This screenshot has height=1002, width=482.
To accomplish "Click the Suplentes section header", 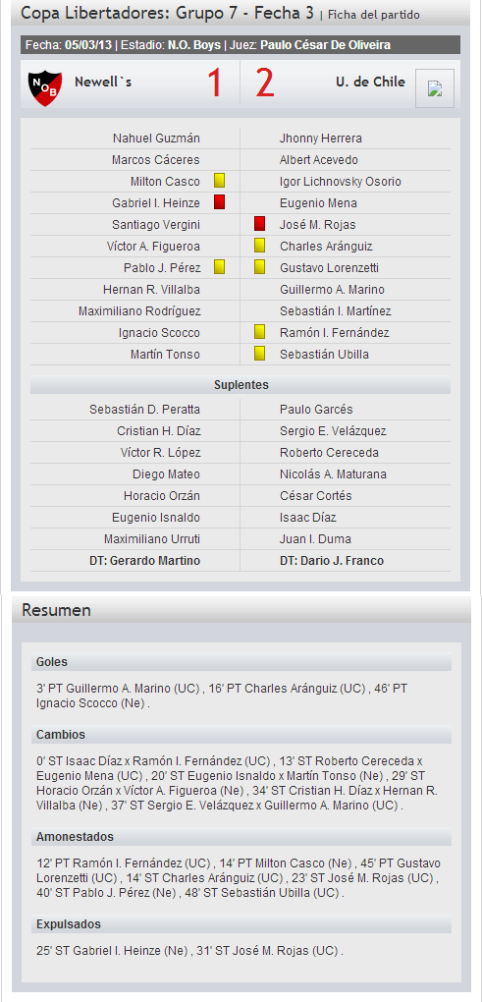I will (x=241, y=385).
